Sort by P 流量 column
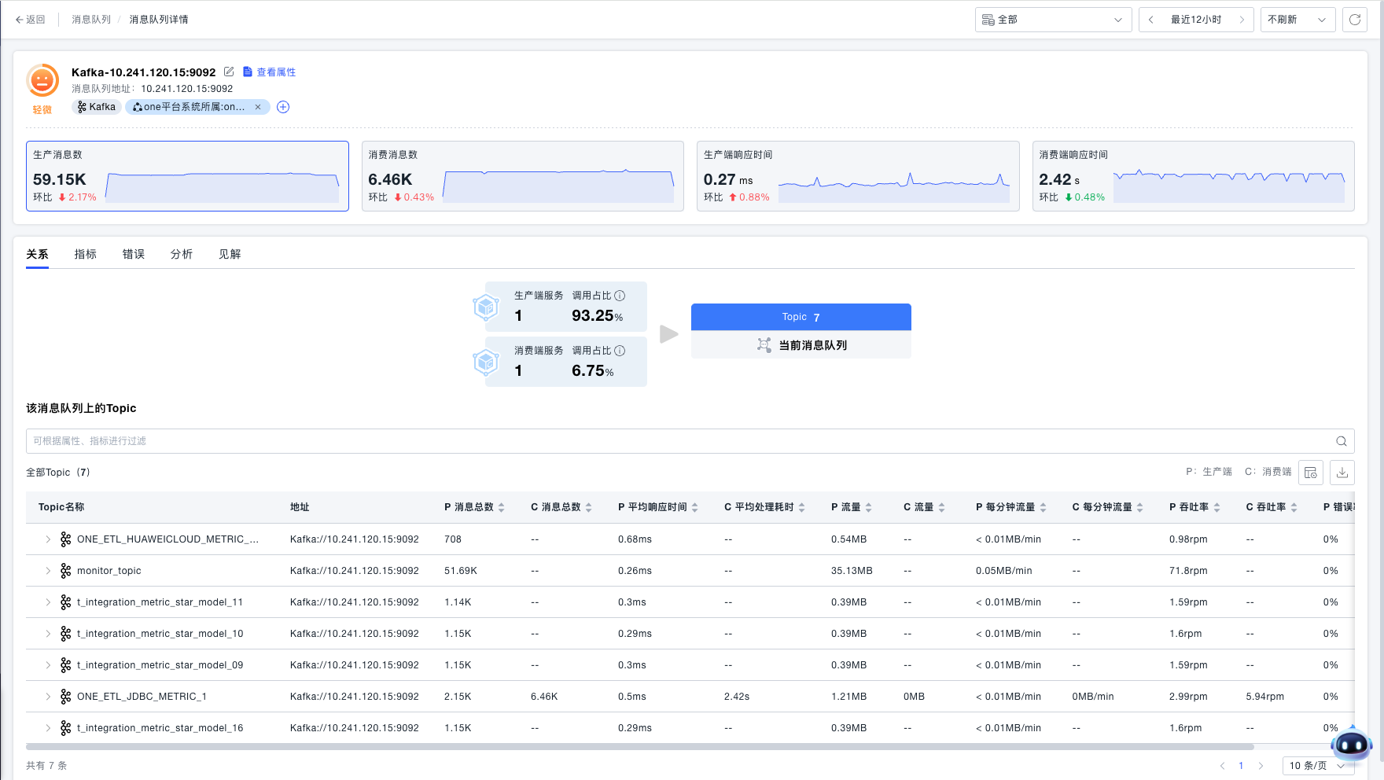This screenshot has height=780, width=1384. (868, 507)
